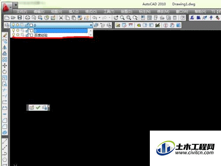
Task: Click the Zoom Realtime magnifier icon
Action: pyautogui.click(x=122, y=18)
